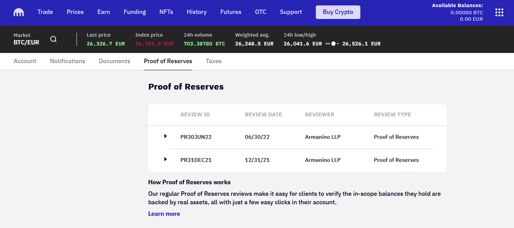Screen dimensions: 514x228
Task: Click the Buy Crypto button
Action: (x=338, y=12)
